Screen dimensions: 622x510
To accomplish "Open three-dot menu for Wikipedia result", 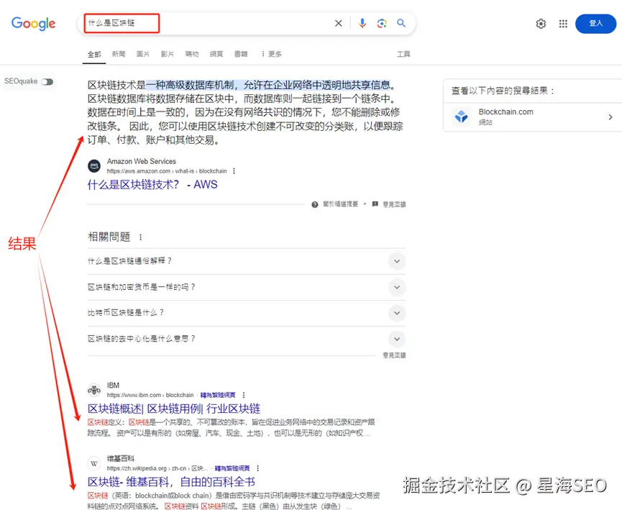I will (x=258, y=468).
